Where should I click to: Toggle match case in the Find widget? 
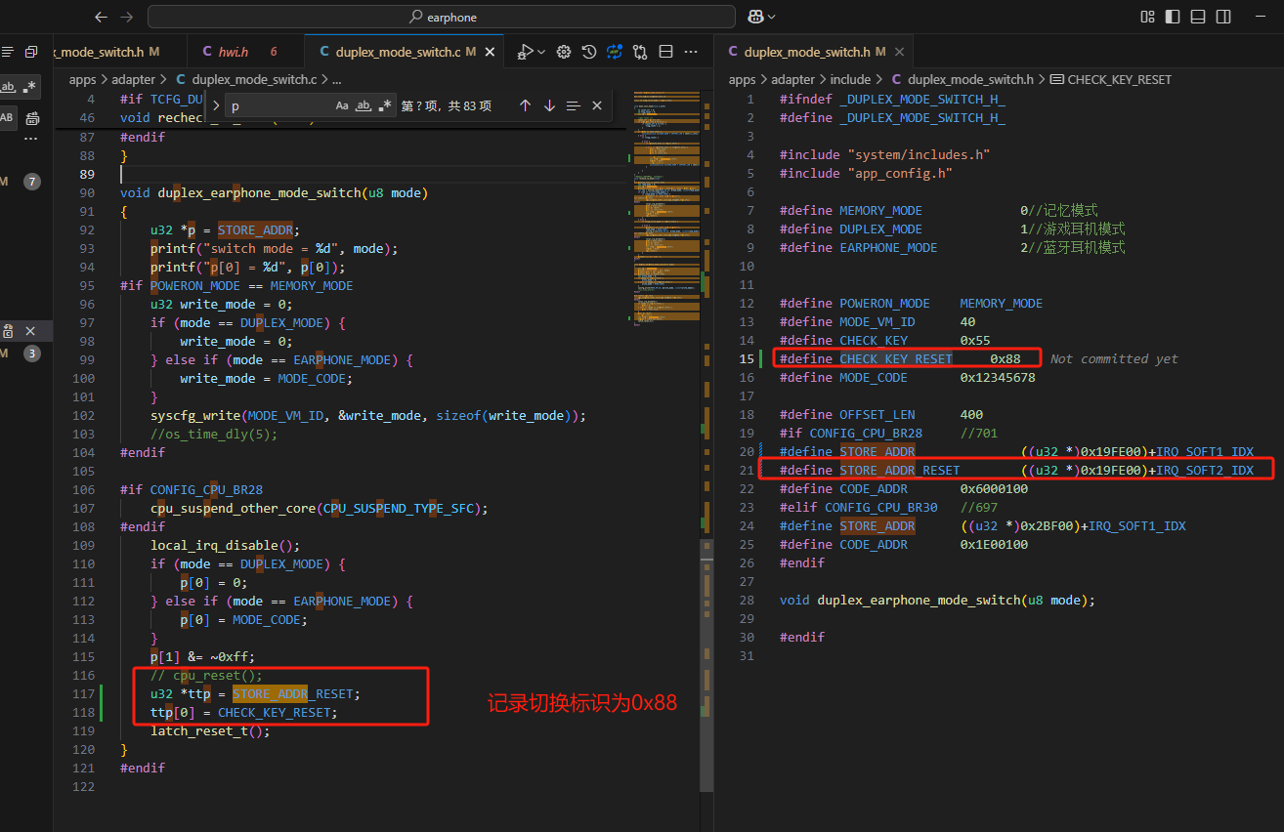[342, 105]
